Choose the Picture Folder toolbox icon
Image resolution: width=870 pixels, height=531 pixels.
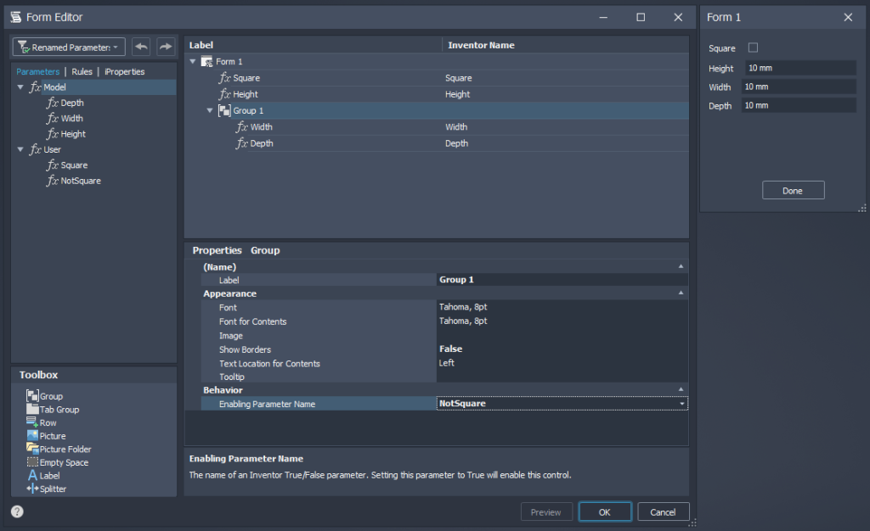pos(33,449)
